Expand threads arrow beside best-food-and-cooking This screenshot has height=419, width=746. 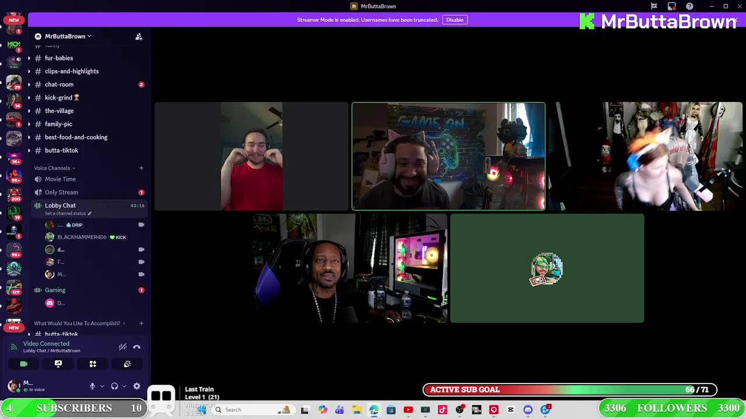pyautogui.click(x=29, y=137)
